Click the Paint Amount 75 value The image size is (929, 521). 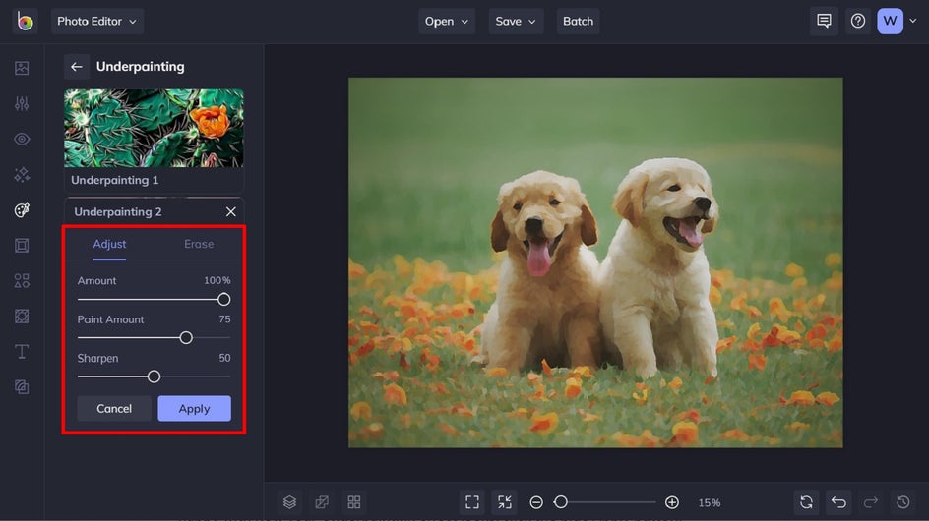(x=224, y=319)
